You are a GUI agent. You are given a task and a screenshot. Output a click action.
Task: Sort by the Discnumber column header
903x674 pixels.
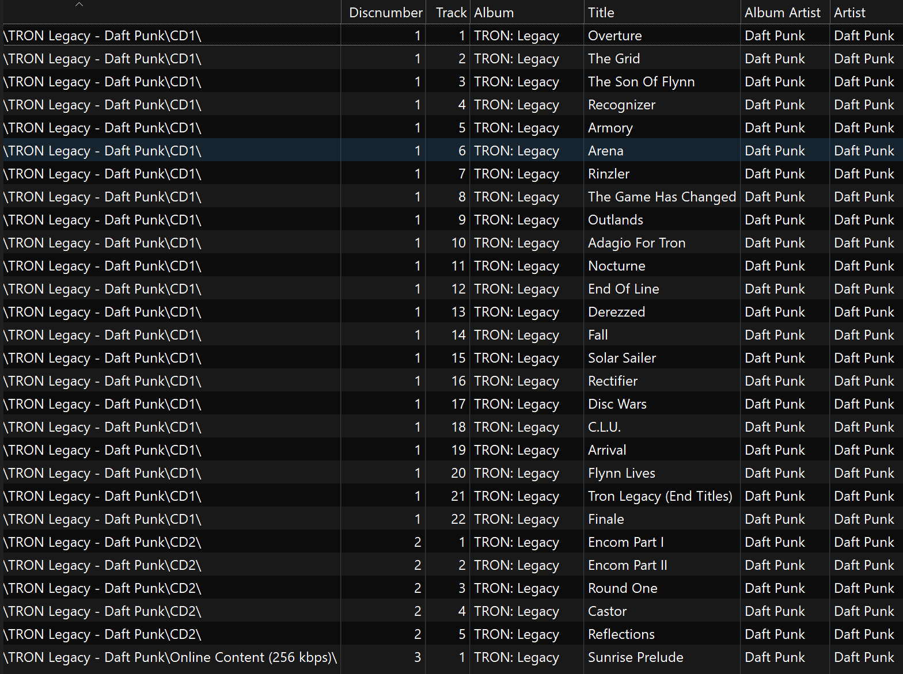385,13
